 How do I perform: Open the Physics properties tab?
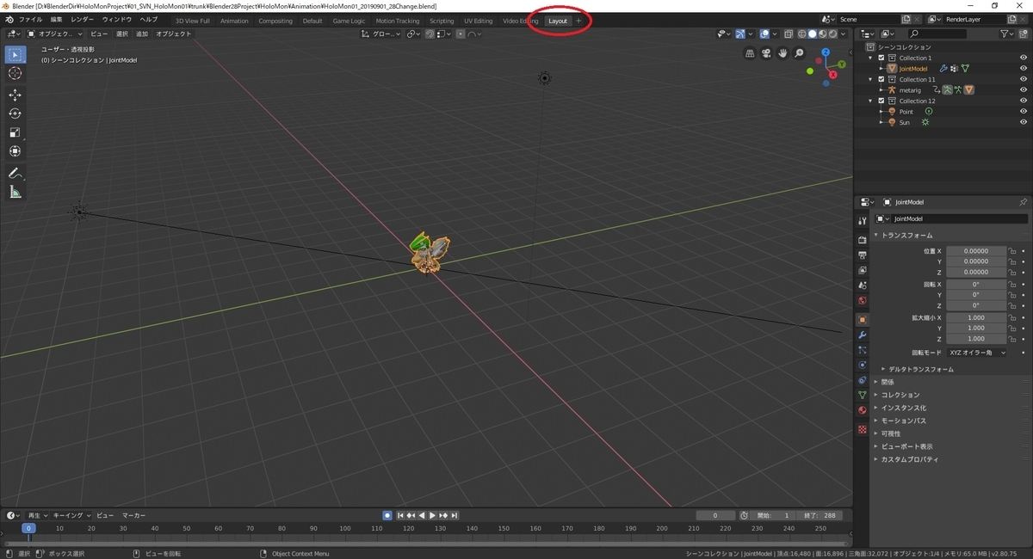(x=863, y=365)
